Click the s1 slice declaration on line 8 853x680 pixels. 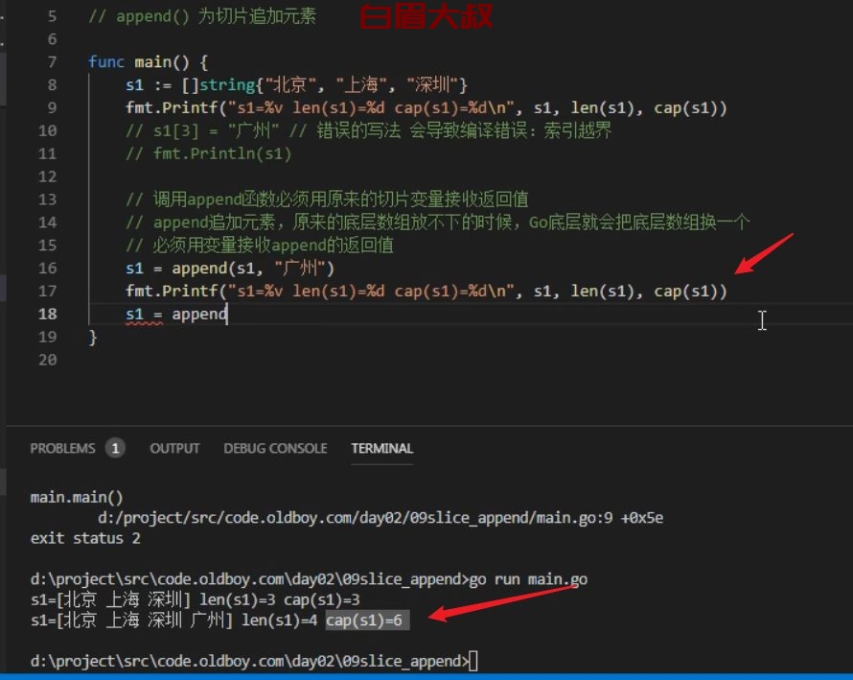(296, 85)
